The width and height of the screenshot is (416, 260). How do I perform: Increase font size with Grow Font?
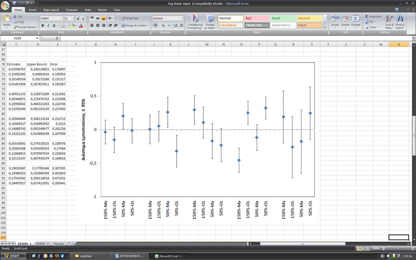78,18
